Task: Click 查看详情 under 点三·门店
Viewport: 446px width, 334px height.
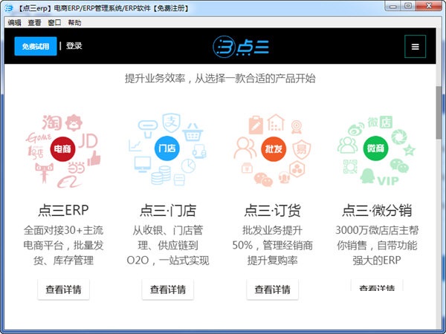Action: [x=168, y=289]
